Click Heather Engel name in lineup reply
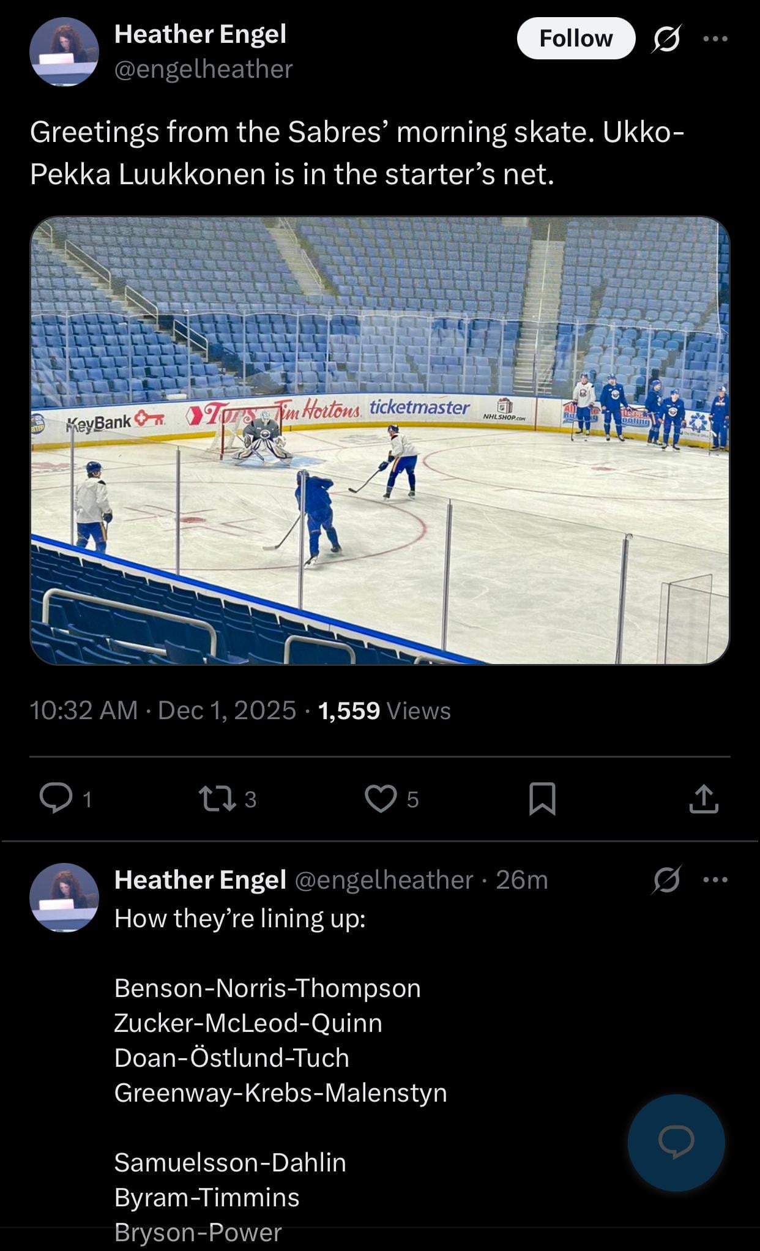The height and width of the screenshot is (1251, 760). [200, 879]
